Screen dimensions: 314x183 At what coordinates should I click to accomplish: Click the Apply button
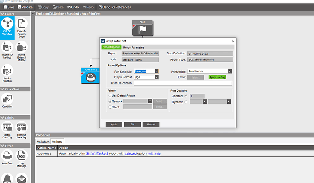tap(114, 124)
